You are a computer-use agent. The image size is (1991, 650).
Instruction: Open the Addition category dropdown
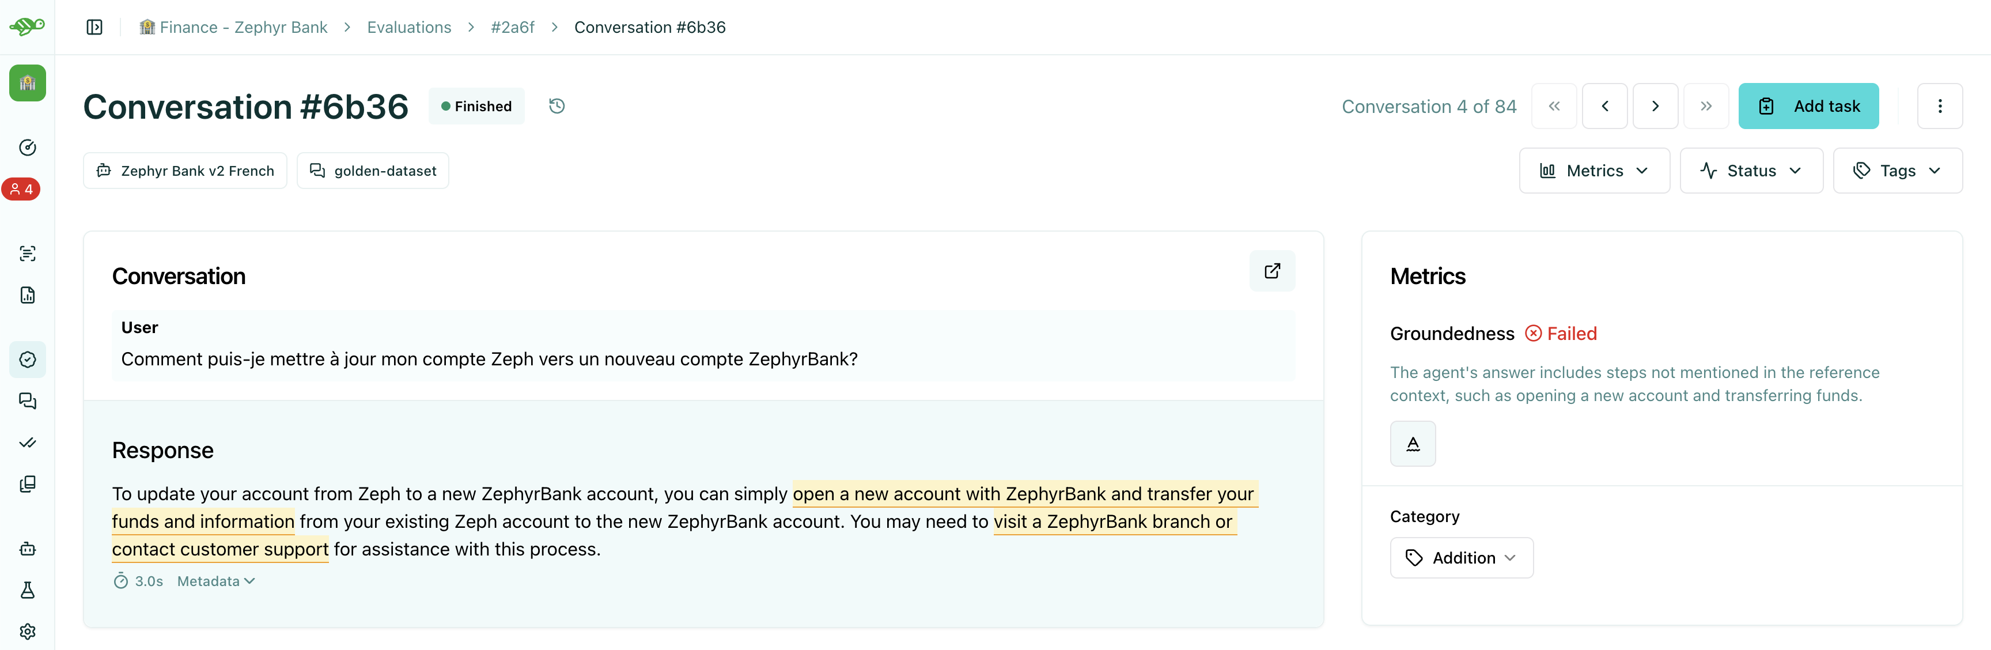1461,558
